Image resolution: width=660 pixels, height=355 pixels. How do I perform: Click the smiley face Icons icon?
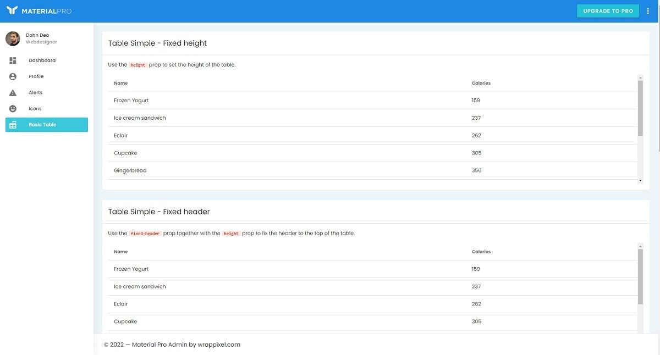[x=13, y=108]
